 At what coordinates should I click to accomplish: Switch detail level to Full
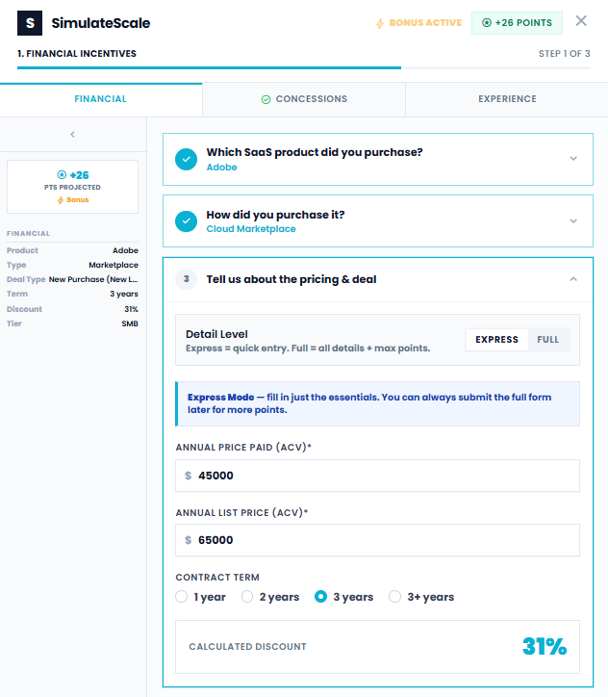coord(547,340)
